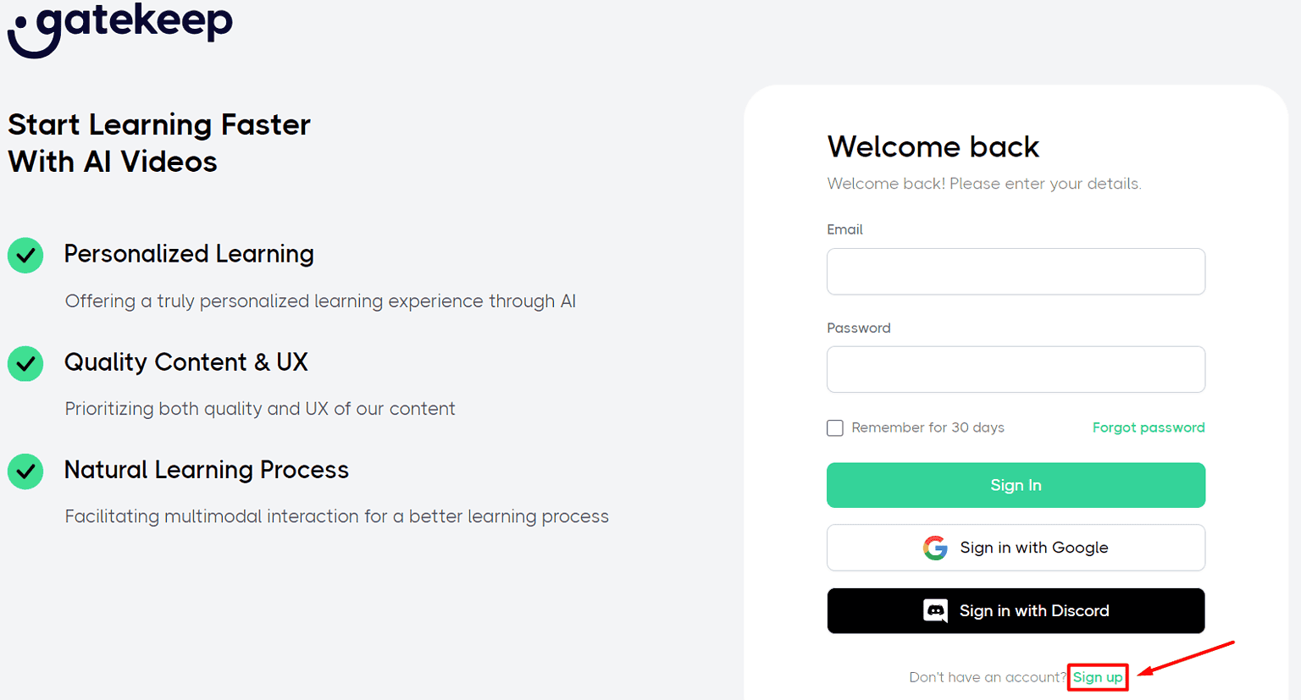Click the Personalized Learning heading text

click(189, 254)
